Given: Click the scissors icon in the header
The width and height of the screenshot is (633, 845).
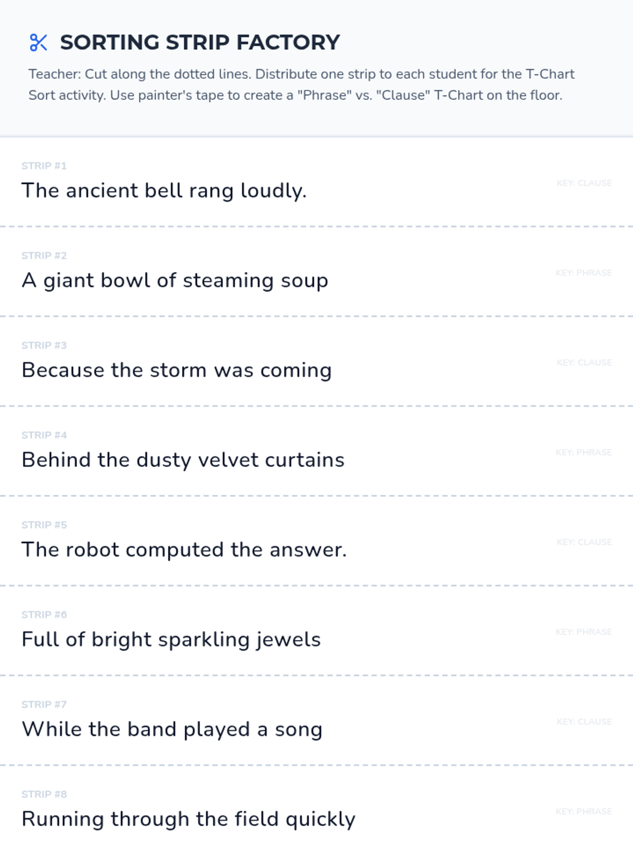Looking at the screenshot, I should pyautogui.click(x=39, y=43).
